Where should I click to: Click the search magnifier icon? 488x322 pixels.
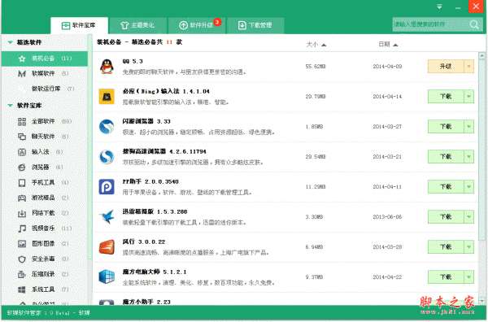tap(474, 24)
